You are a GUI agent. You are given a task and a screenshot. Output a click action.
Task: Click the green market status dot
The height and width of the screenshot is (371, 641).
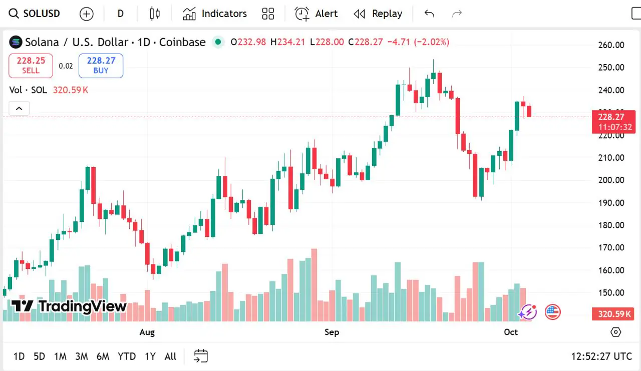tap(218, 42)
